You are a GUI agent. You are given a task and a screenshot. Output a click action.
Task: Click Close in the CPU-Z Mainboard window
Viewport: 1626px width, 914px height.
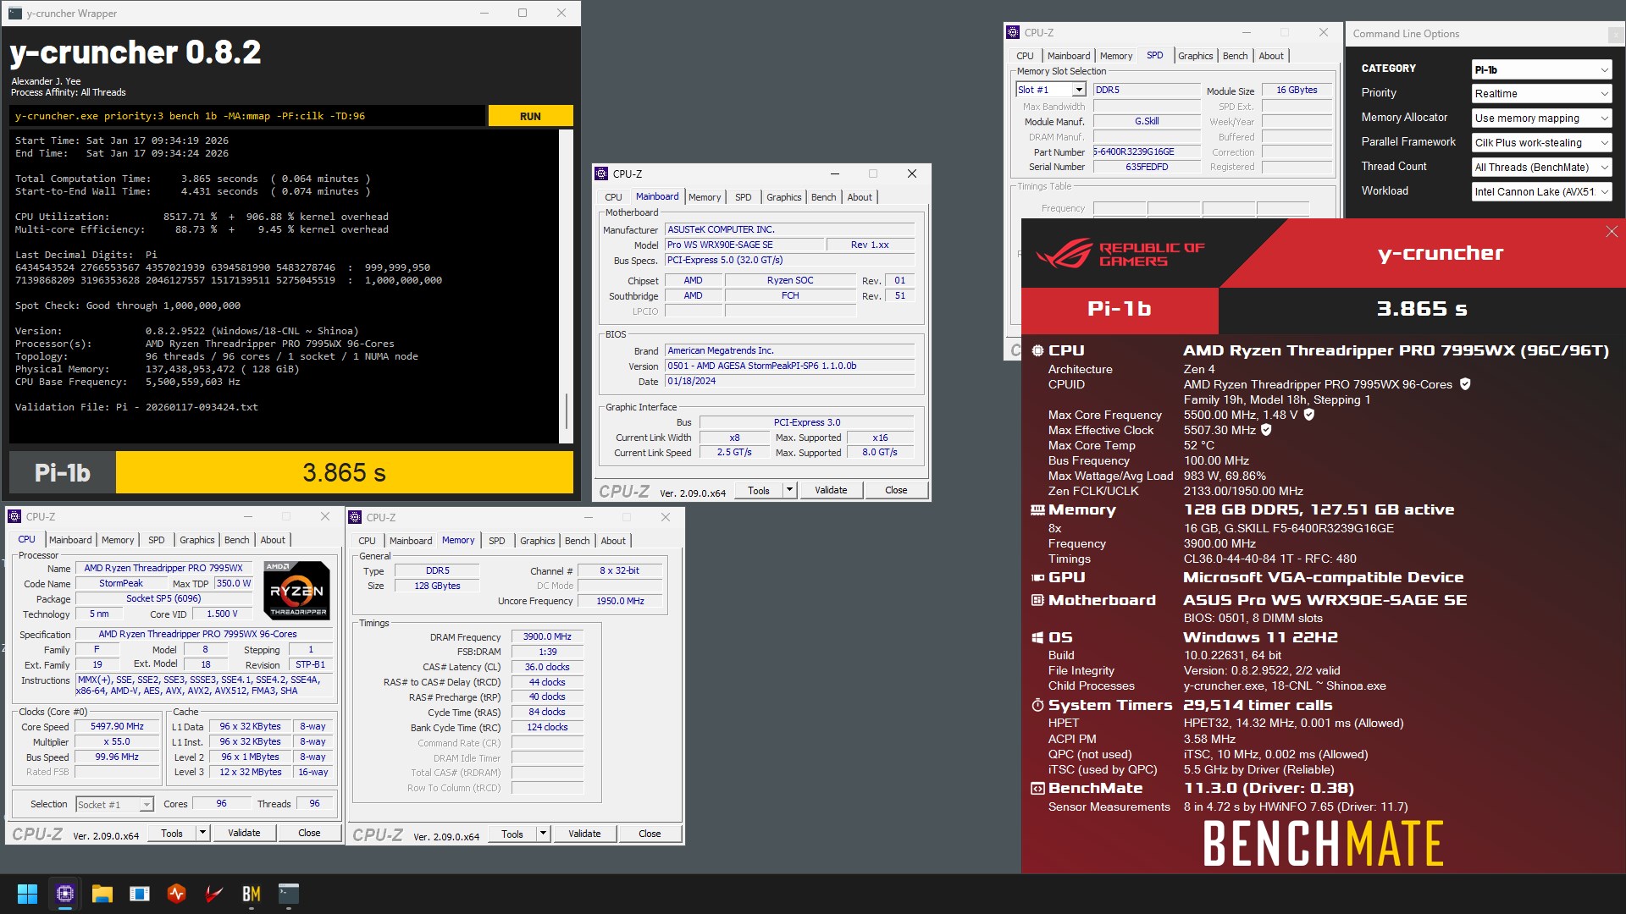896,490
